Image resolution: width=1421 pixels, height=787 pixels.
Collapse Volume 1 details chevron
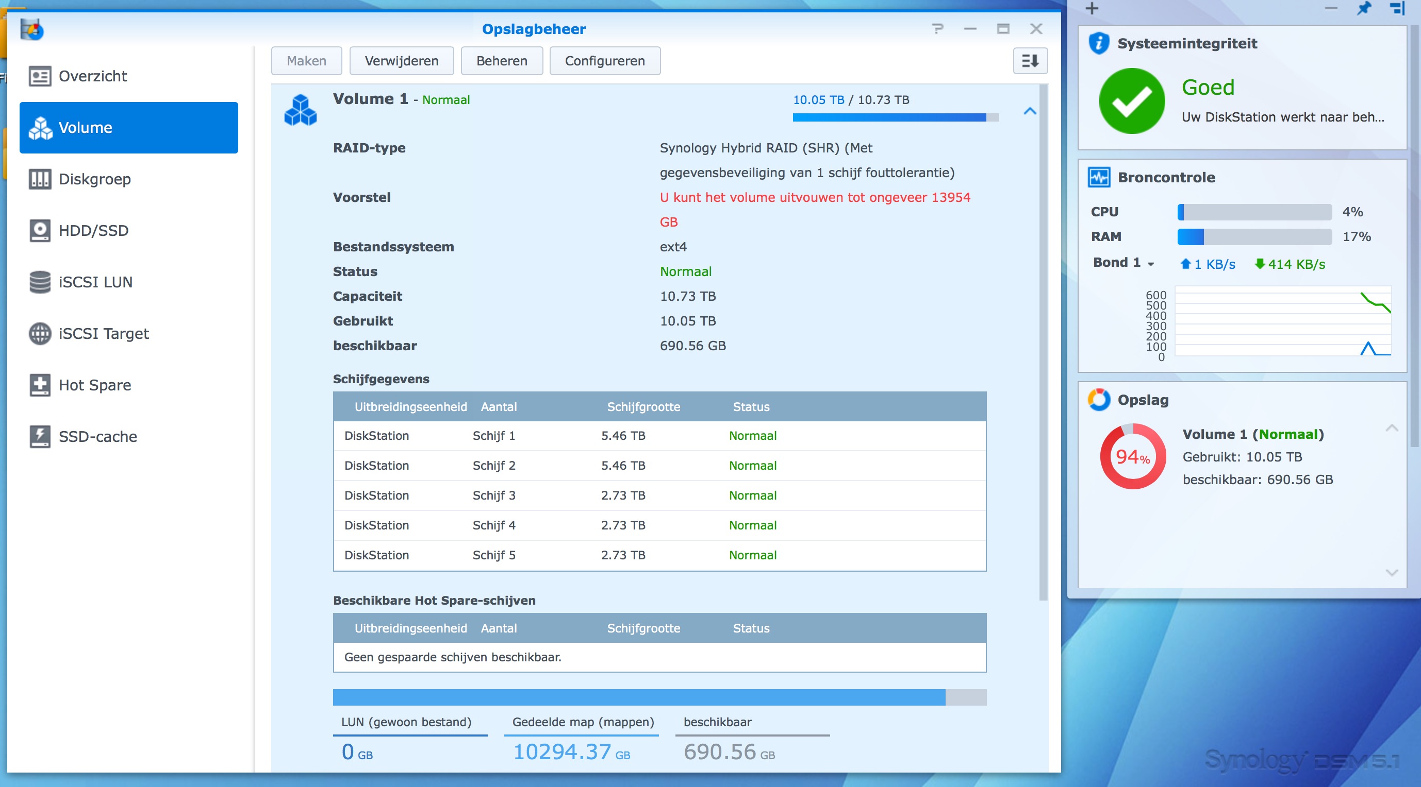point(1030,111)
